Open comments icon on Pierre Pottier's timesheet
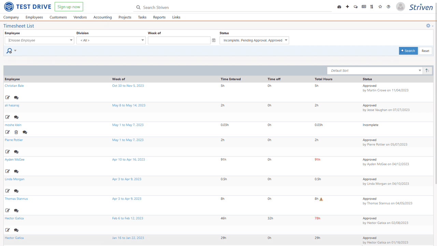Screen dimensions: 437x246 16,151
